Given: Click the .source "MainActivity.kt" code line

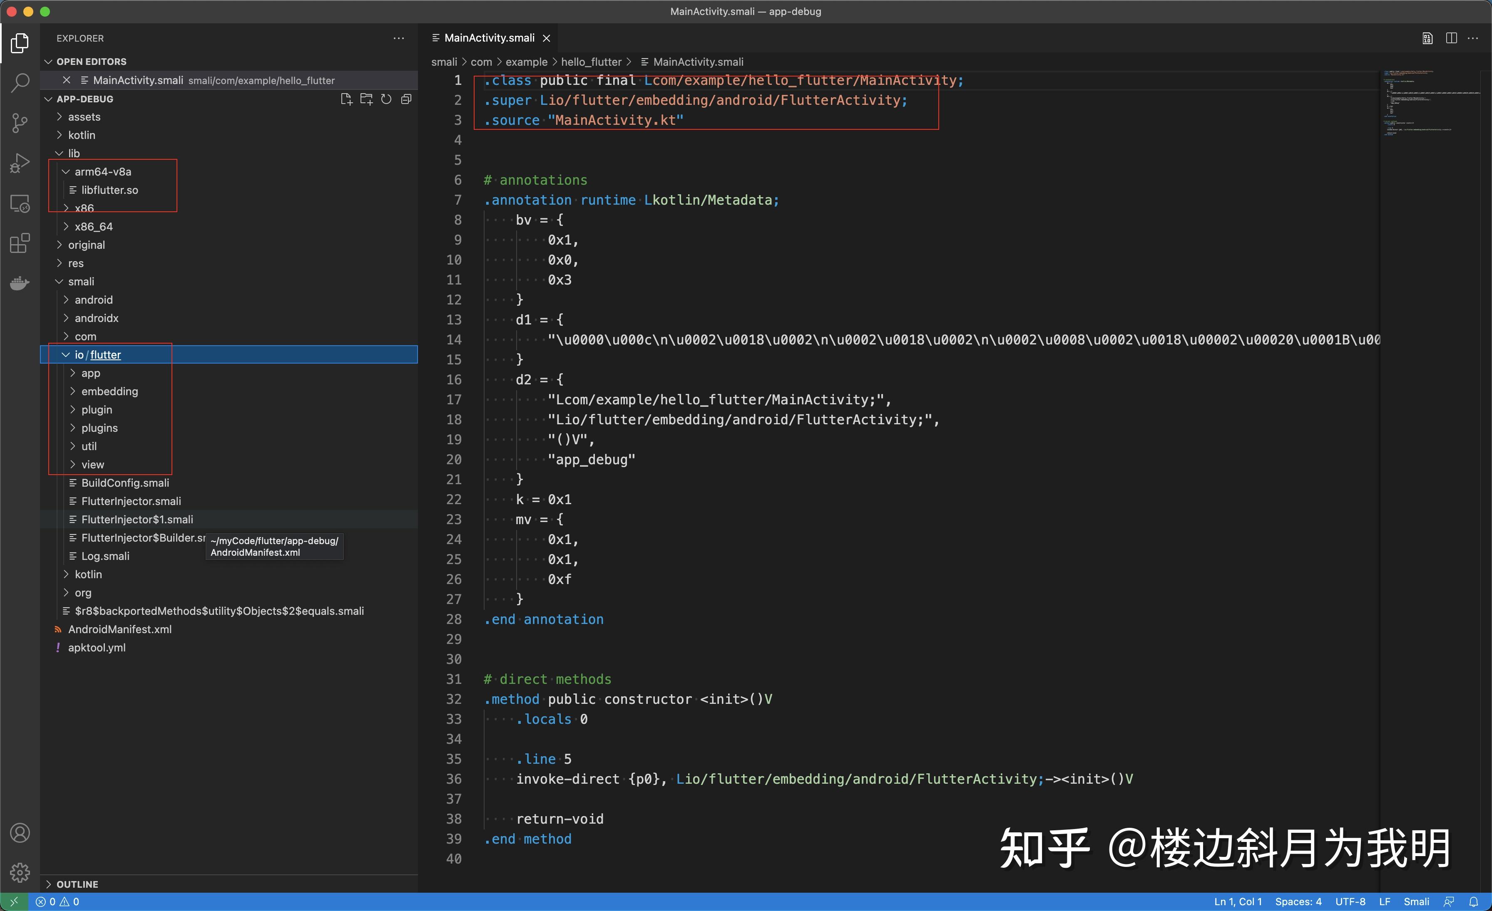Looking at the screenshot, I should 584,120.
